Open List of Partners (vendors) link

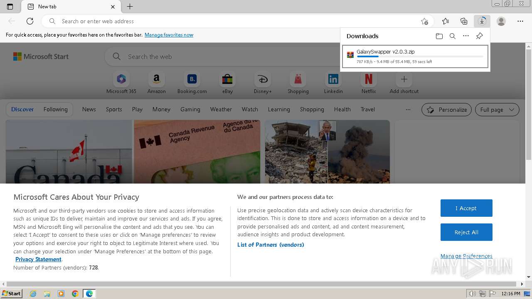pyautogui.click(x=271, y=245)
